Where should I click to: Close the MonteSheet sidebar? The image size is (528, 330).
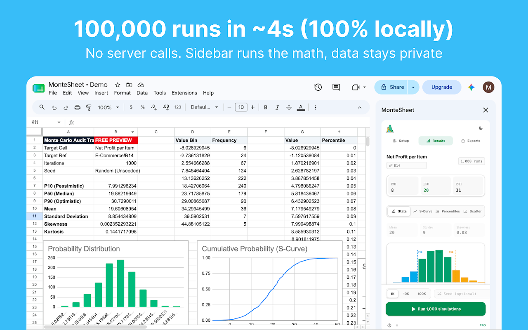pos(486,110)
